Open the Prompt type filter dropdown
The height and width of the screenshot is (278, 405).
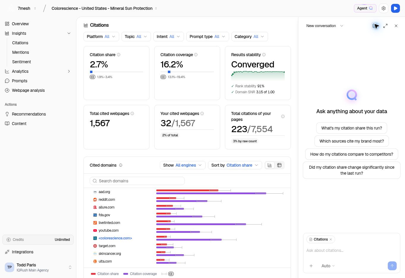coord(208,37)
